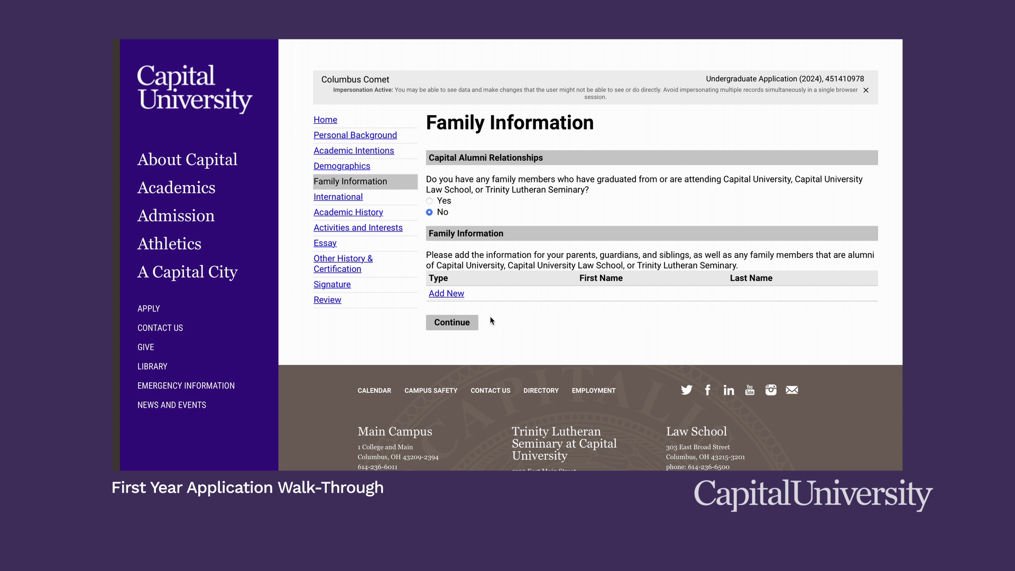Open the Instagram icon in the footer
1015x571 pixels.
pos(771,390)
